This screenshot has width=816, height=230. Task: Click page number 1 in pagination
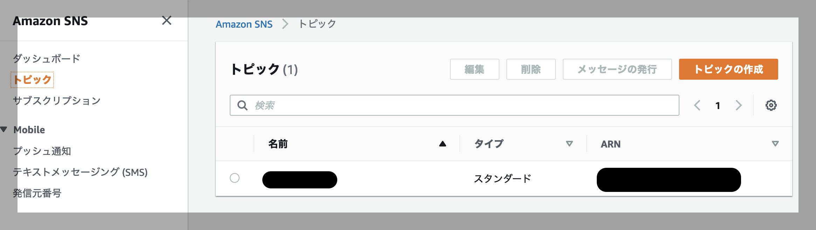718,105
